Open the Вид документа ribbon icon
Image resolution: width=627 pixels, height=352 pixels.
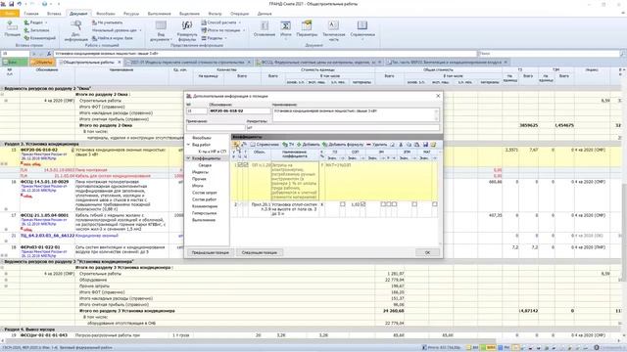161,30
